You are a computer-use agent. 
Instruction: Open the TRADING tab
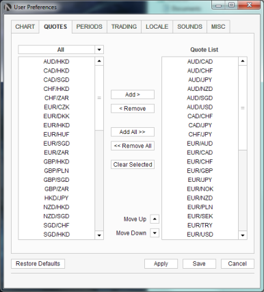coord(124,27)
